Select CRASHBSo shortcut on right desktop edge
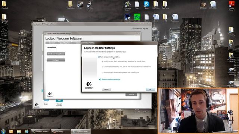Screen dimensions: 239x134 231,58
